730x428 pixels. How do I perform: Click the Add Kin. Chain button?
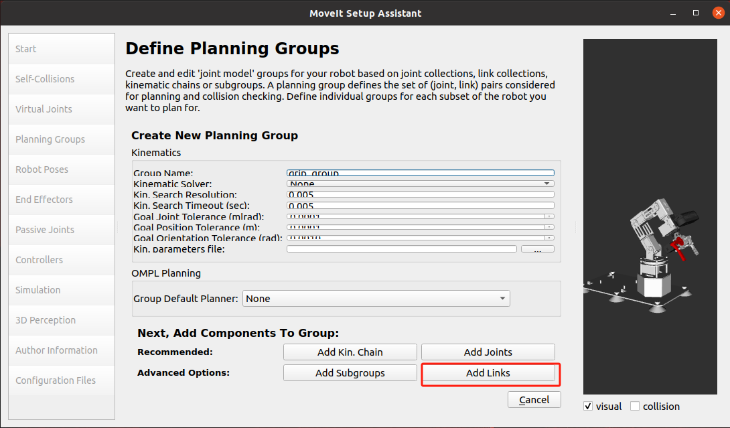point(350,352)
